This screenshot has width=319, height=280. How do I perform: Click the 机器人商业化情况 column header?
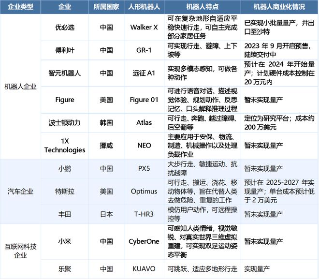click(279, 7)
